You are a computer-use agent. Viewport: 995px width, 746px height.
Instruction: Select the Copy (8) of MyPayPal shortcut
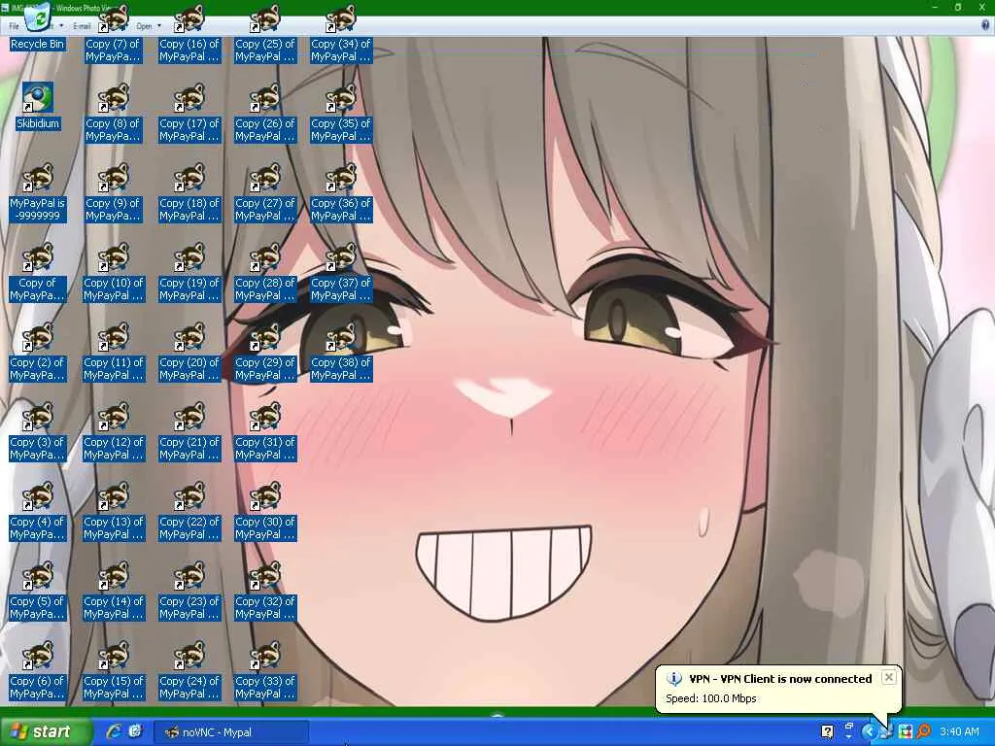point(113,113)
